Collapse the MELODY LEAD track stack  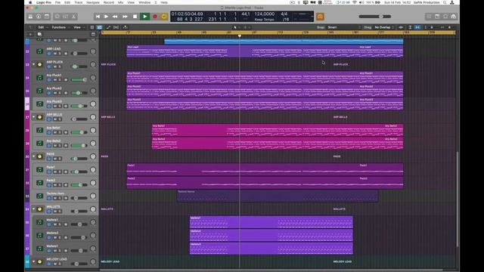(33, 261)
